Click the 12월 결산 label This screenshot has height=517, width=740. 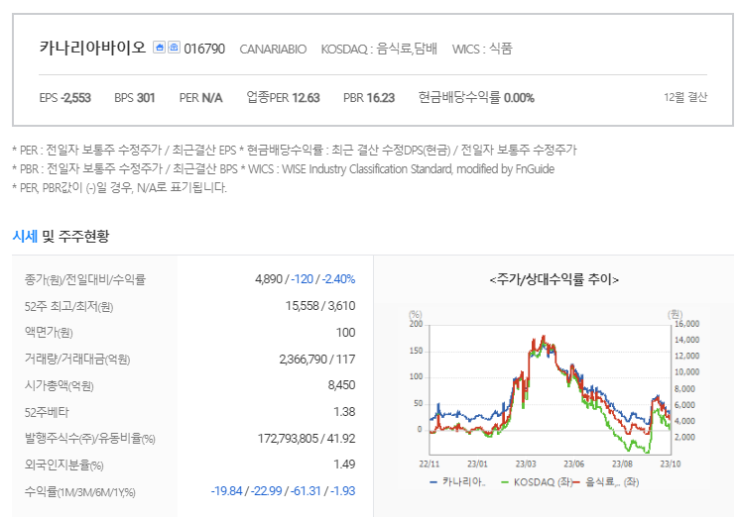(685, 97)
